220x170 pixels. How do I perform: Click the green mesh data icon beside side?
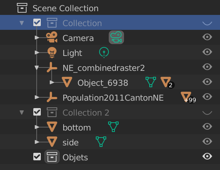(x=101, y=142)
